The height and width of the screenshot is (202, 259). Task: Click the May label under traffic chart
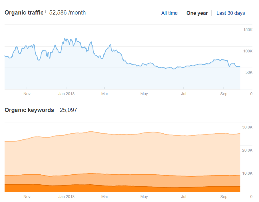pyautogui.click(x=144, y=94)
